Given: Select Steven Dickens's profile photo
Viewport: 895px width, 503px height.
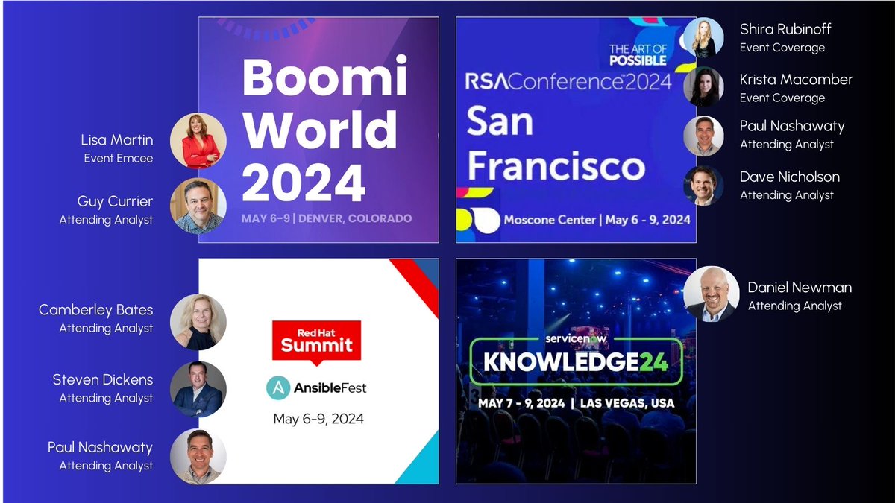Looking at the screenshot, I should click(x=198, y=389).
